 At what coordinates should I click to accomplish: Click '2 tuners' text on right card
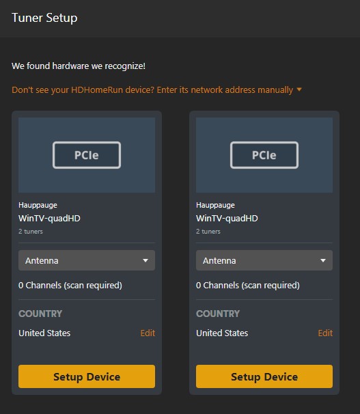[208, 232]
